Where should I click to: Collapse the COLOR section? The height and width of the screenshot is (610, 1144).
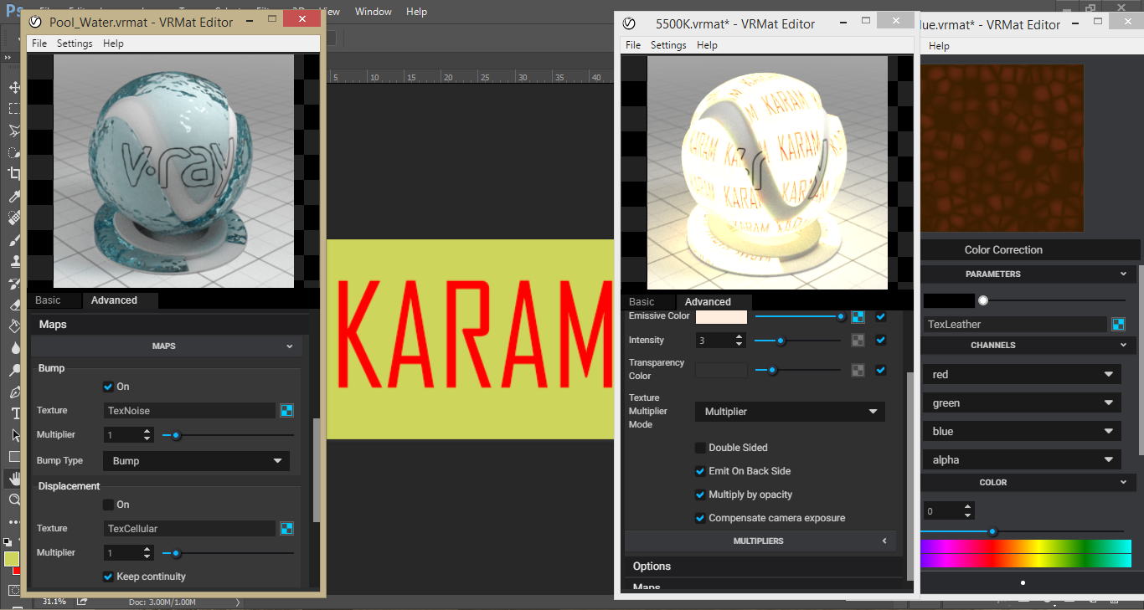[1028, 482]
